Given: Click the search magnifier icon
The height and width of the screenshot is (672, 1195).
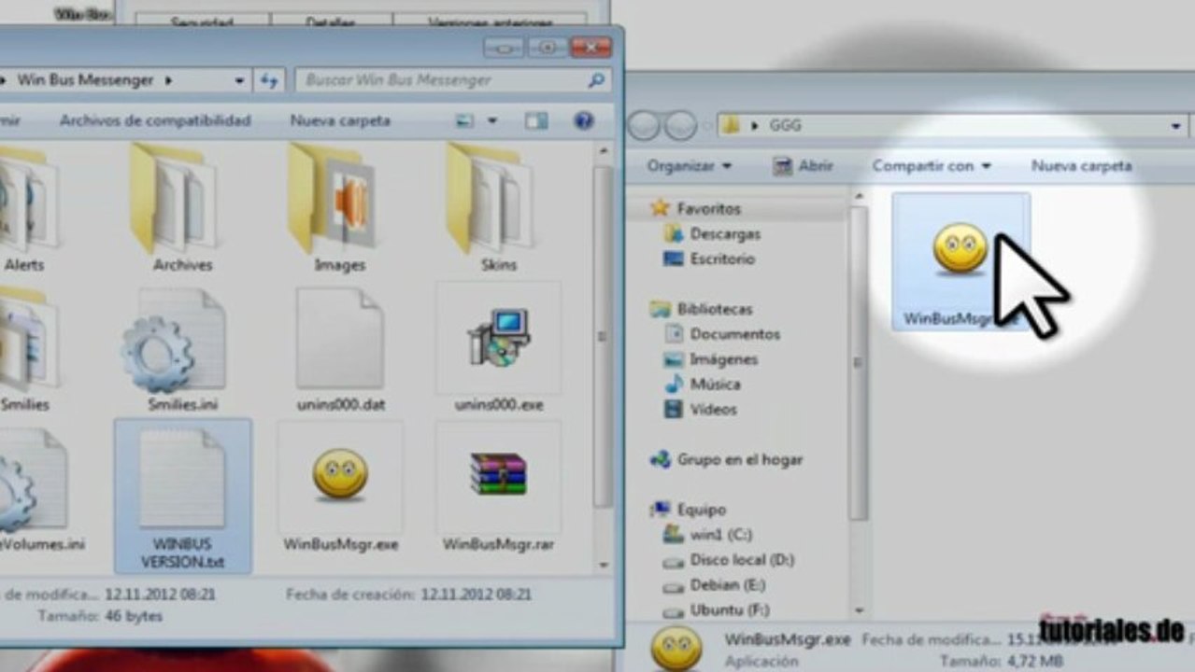Looking at the screenshot, I should pos(596,80).
